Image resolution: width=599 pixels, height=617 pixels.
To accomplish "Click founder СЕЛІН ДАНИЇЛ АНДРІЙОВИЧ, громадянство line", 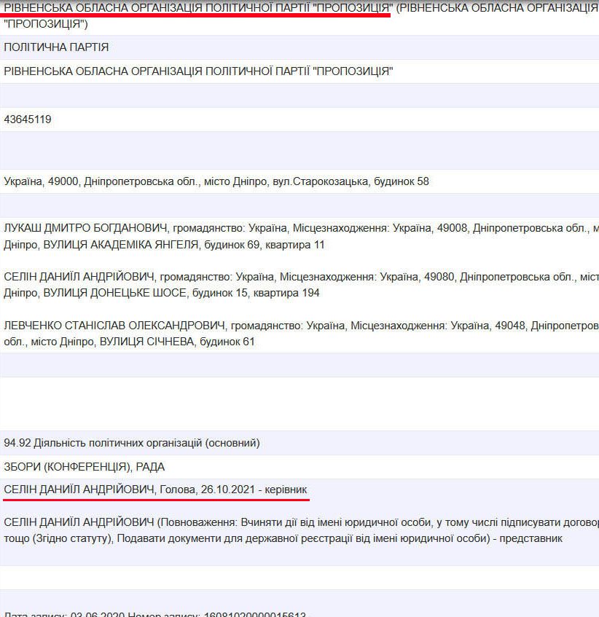I will 301,277.
